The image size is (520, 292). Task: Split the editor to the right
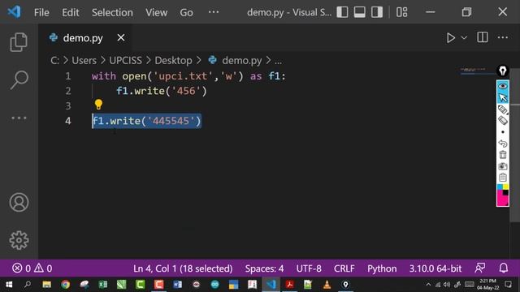(482, 37)
